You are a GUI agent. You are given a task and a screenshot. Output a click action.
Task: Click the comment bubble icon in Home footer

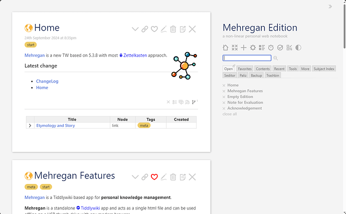point(181,102)
